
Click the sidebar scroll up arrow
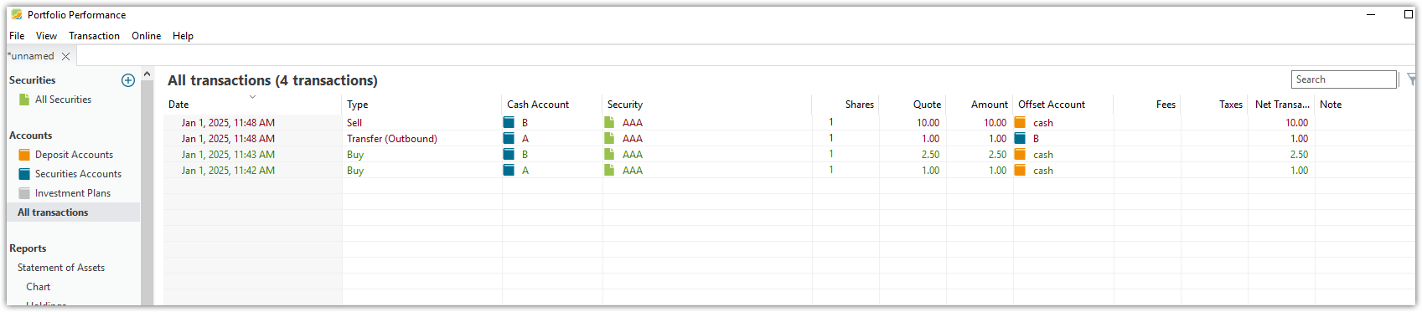[147, 74]
